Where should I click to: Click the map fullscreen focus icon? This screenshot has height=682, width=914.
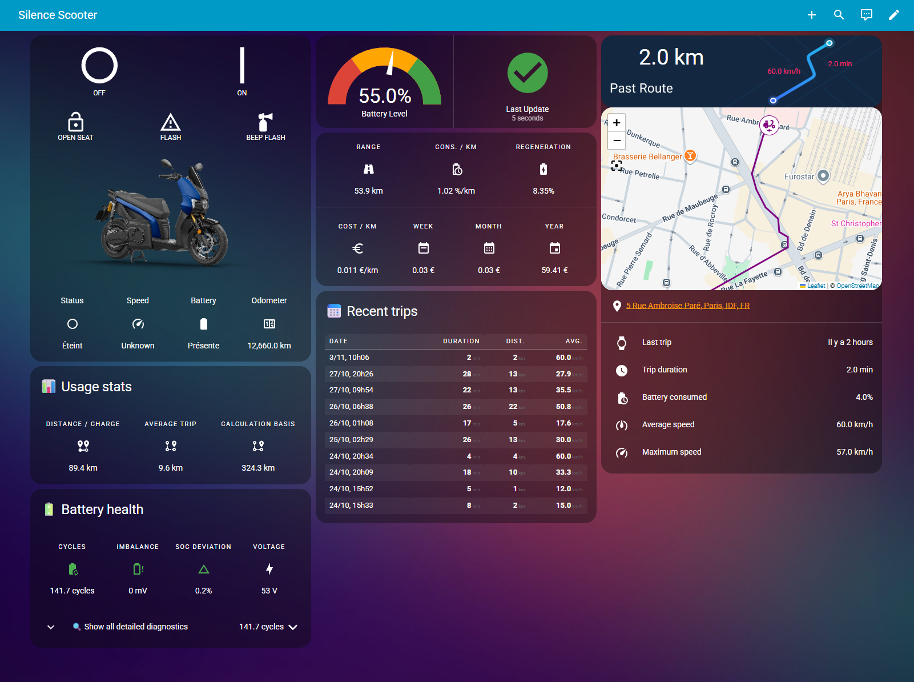click(617, 166)
